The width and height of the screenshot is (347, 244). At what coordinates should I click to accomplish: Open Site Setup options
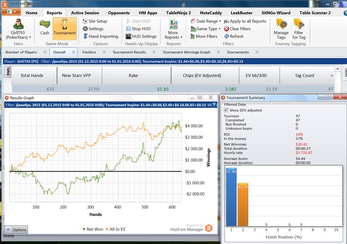pyautogui.click(x=95, y=21)
